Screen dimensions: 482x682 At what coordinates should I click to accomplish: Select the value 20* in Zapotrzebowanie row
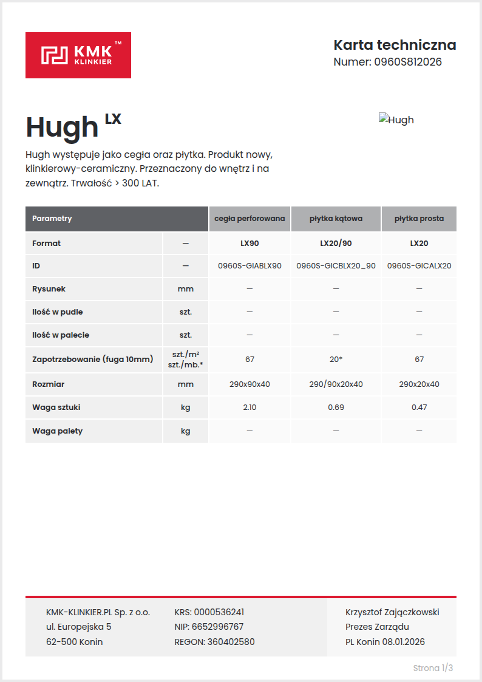(x=336, y=360)
